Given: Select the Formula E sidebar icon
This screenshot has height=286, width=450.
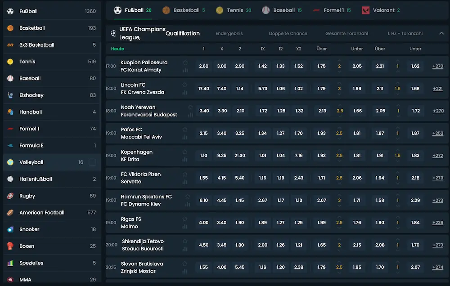Looking at the screenshot, I should (x=10, y=145).
